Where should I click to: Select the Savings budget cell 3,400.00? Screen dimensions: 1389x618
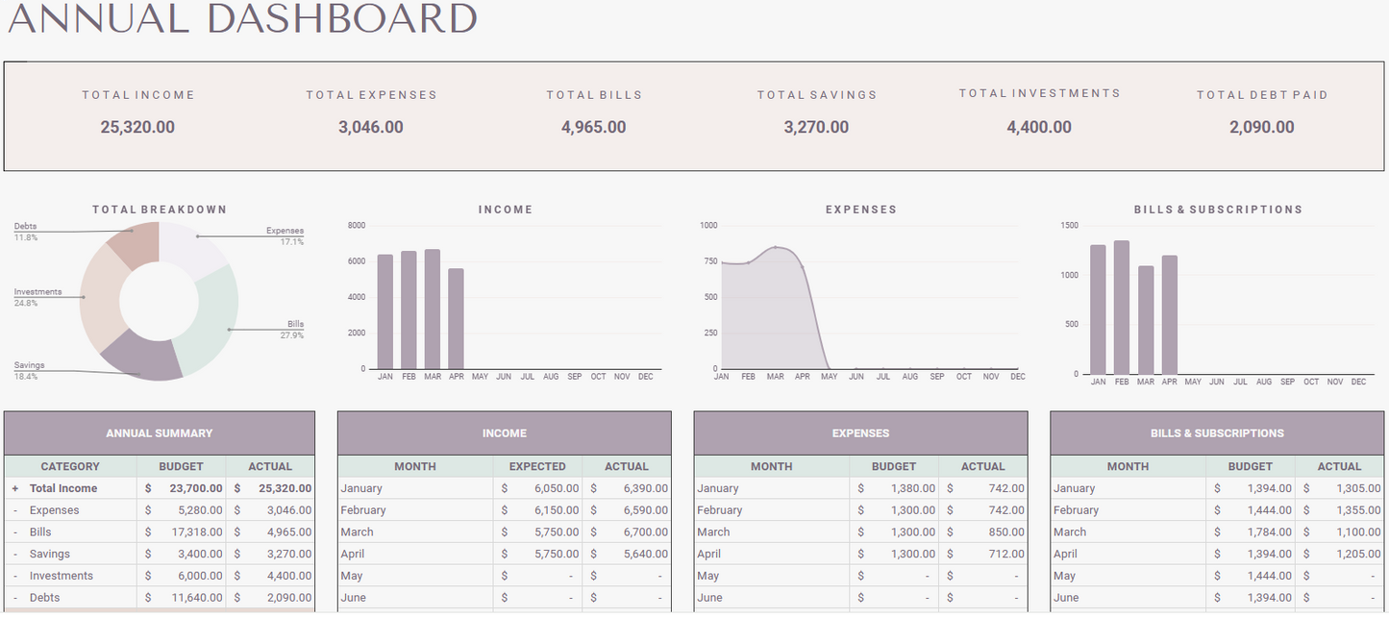click(184, 554)
